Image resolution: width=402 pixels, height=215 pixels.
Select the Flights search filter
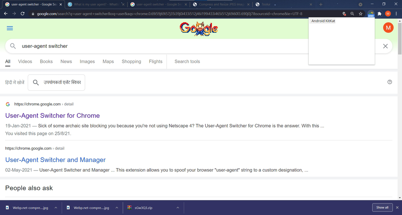pos(156,61)
